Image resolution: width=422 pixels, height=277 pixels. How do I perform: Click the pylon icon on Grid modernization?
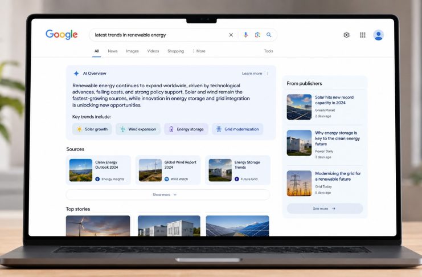tap(219, 129)
